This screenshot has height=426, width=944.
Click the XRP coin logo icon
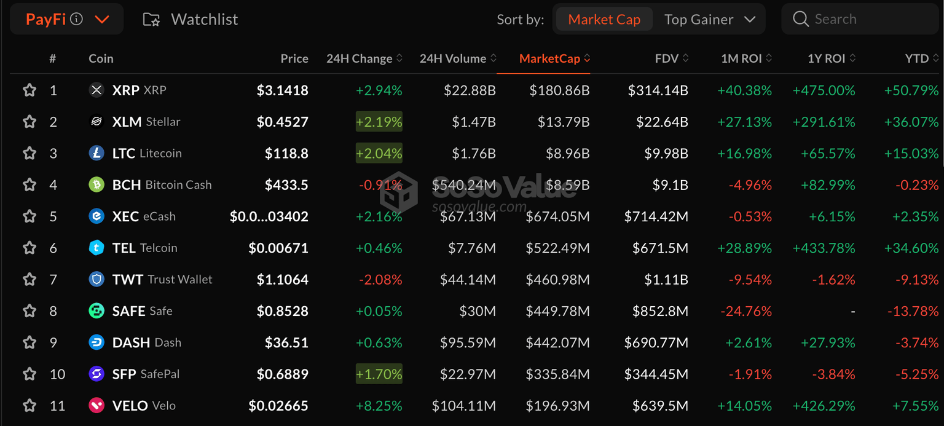(x=96, y=90)
